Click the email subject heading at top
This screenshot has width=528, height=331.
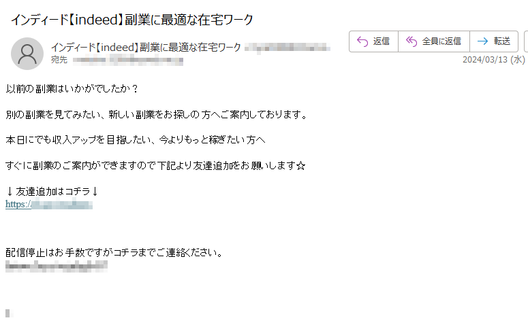coord(132,20)
